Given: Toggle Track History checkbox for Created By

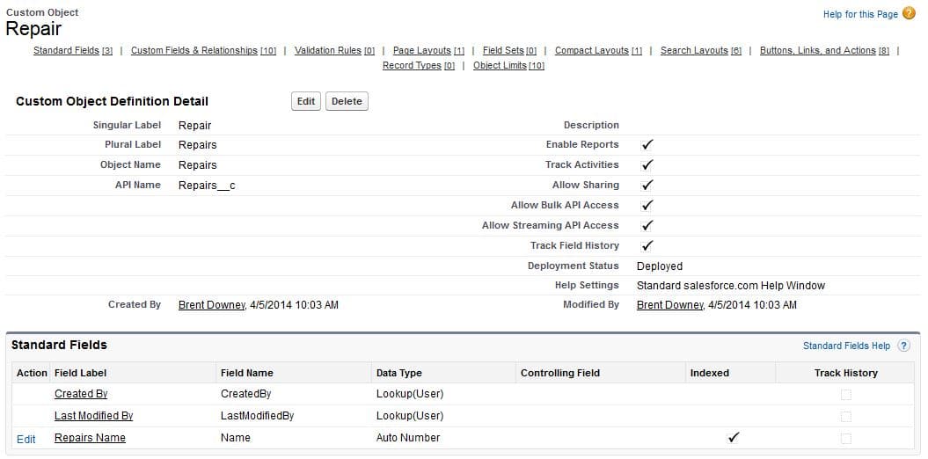Looking at the screenshot, I should [x=845, y=395].
